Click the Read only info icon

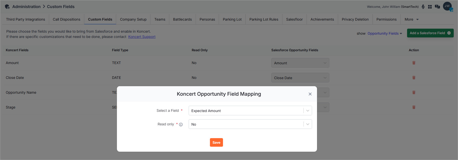[x=181, y=124]
